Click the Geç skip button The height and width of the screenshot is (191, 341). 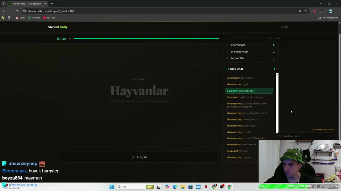[x=139, y=157]
